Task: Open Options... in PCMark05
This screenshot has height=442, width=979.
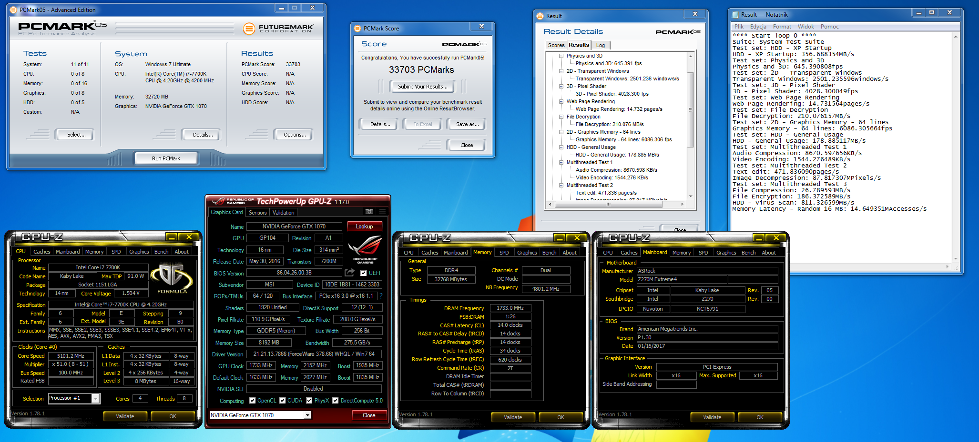Action: pos(295,135)
